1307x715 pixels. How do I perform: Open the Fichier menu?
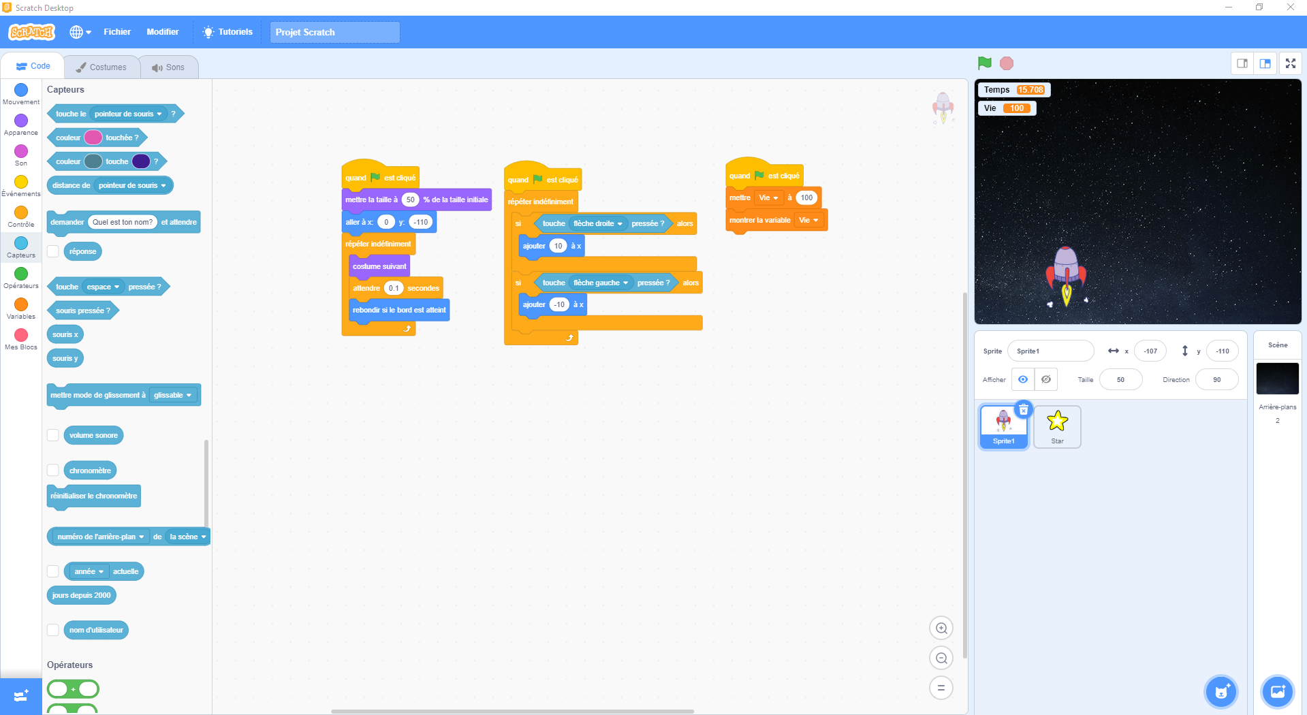[x=117, y=32]
